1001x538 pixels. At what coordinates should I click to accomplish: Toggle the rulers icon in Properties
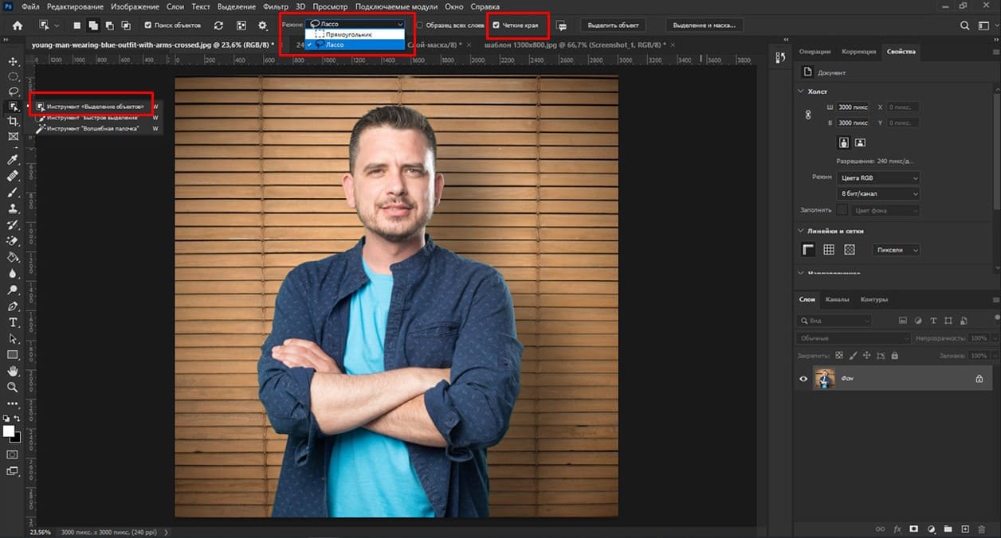[x=808, y=250]
